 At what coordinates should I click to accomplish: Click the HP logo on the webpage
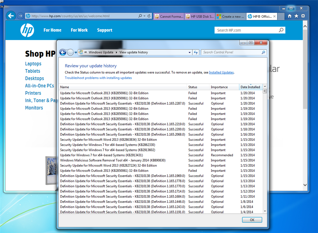(27, 30)
